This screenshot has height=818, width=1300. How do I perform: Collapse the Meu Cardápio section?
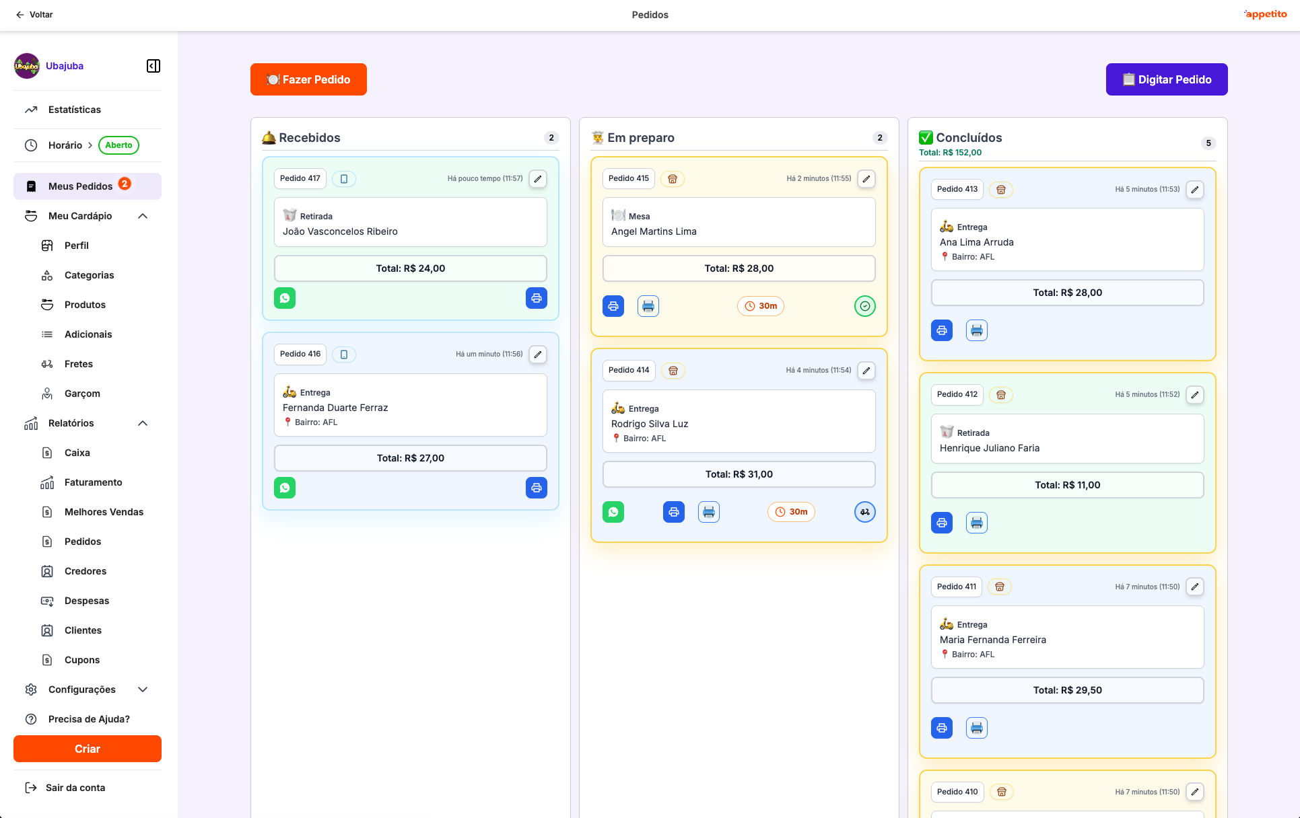click(143, 216)
